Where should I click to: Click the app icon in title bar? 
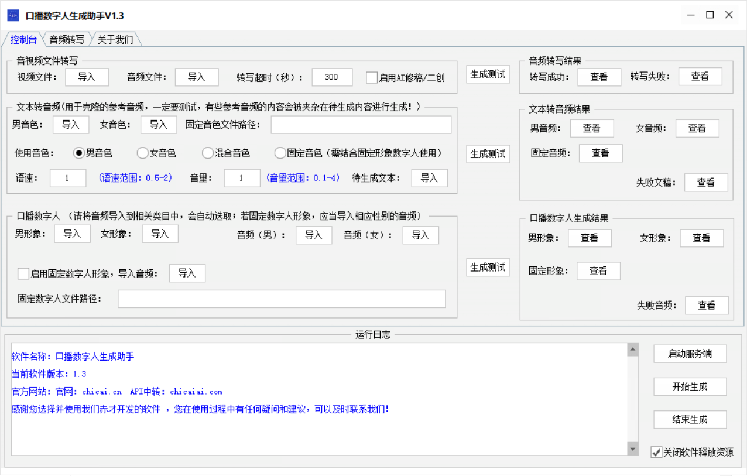click(x=13, y=16)
